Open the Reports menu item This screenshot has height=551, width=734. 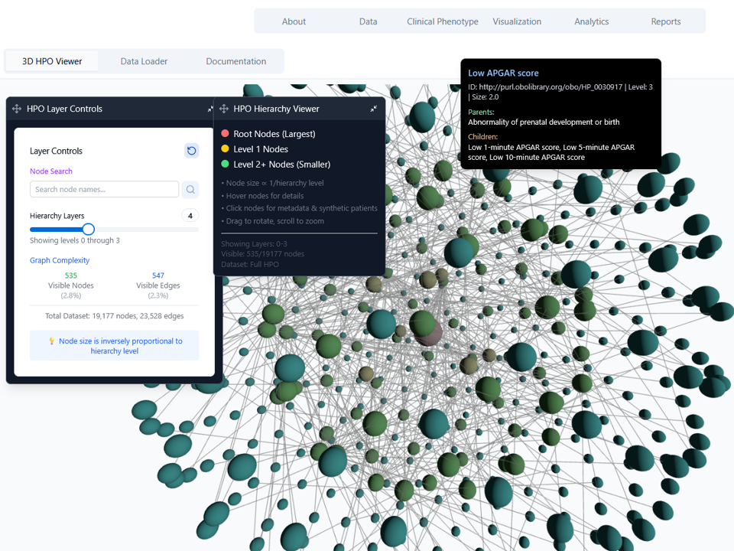pos(666,21)
